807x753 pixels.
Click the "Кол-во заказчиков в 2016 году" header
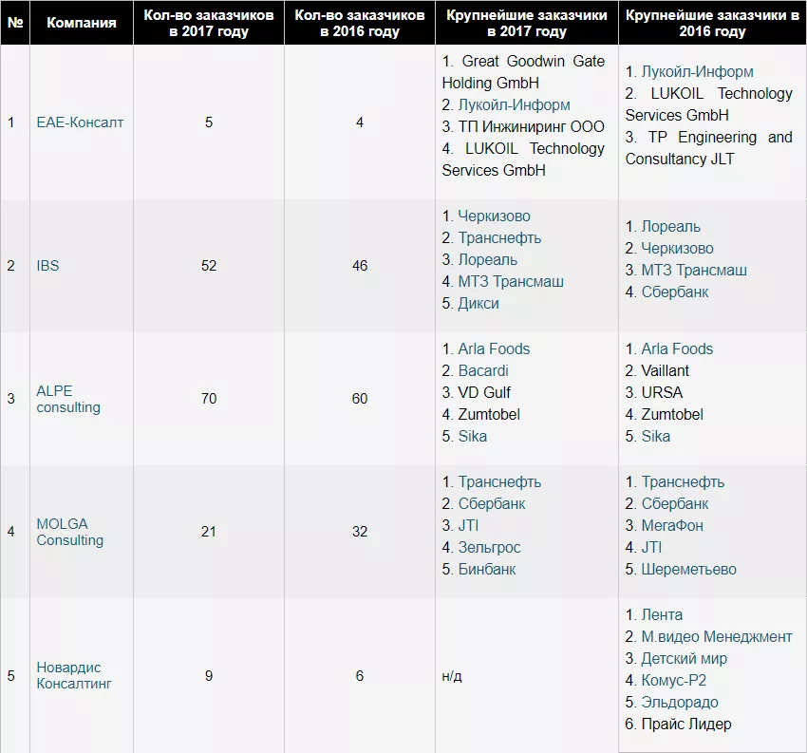point(360,23)
